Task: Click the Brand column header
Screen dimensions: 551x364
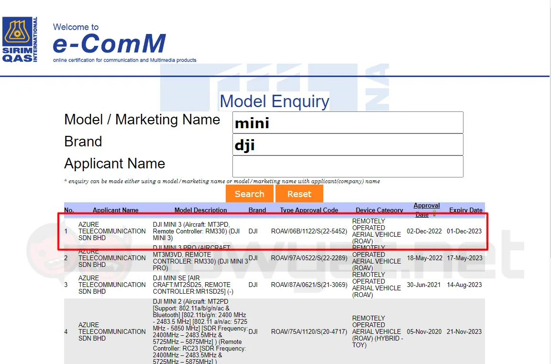Action: point(257,210)
